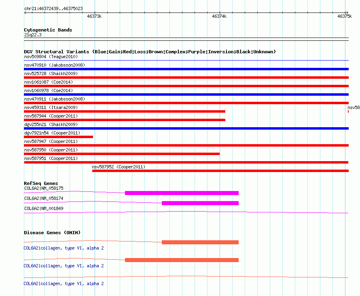Click the COL6A2|NM_058175 transcript label
The width and height of the screenshot is (360, 296).
[x=44, y=188]
